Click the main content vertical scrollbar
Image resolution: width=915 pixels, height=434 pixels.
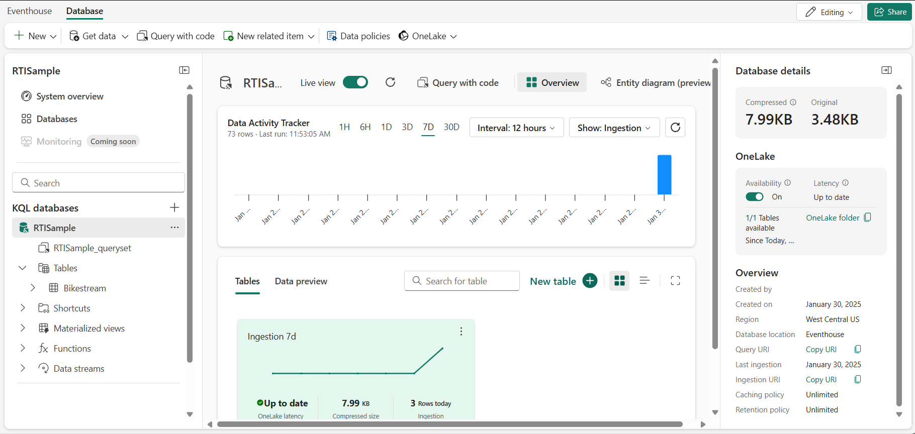715,208
